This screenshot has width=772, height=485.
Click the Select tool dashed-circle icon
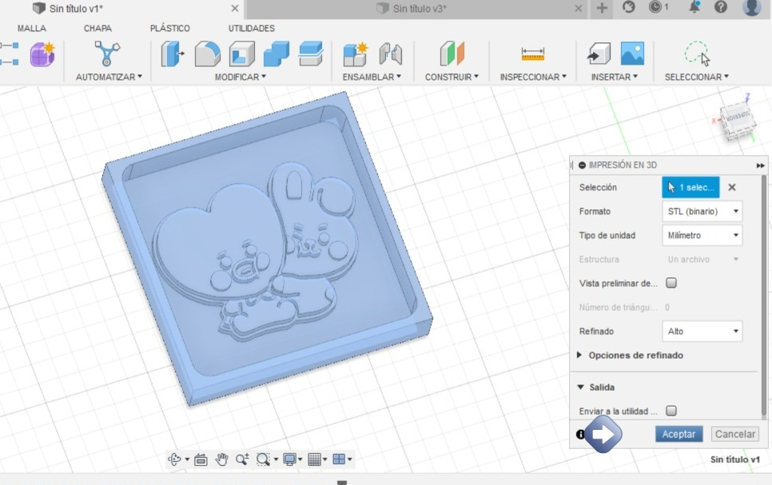pos(697,54)
